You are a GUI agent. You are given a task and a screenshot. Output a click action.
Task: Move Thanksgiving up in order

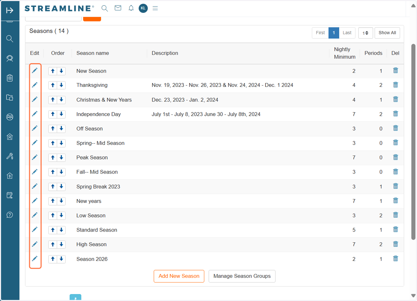click(x=53, y=85)
